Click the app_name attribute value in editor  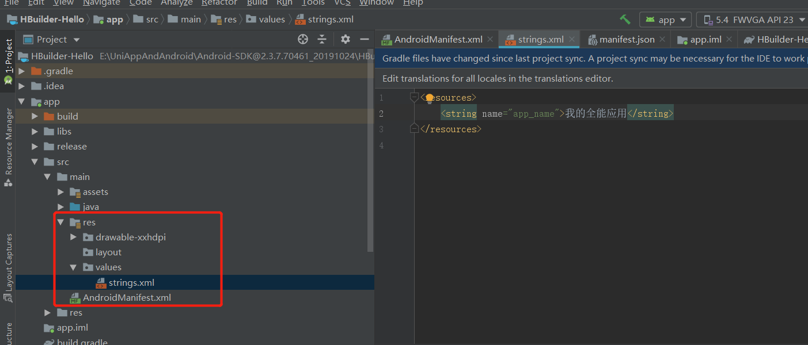point(534,114)
